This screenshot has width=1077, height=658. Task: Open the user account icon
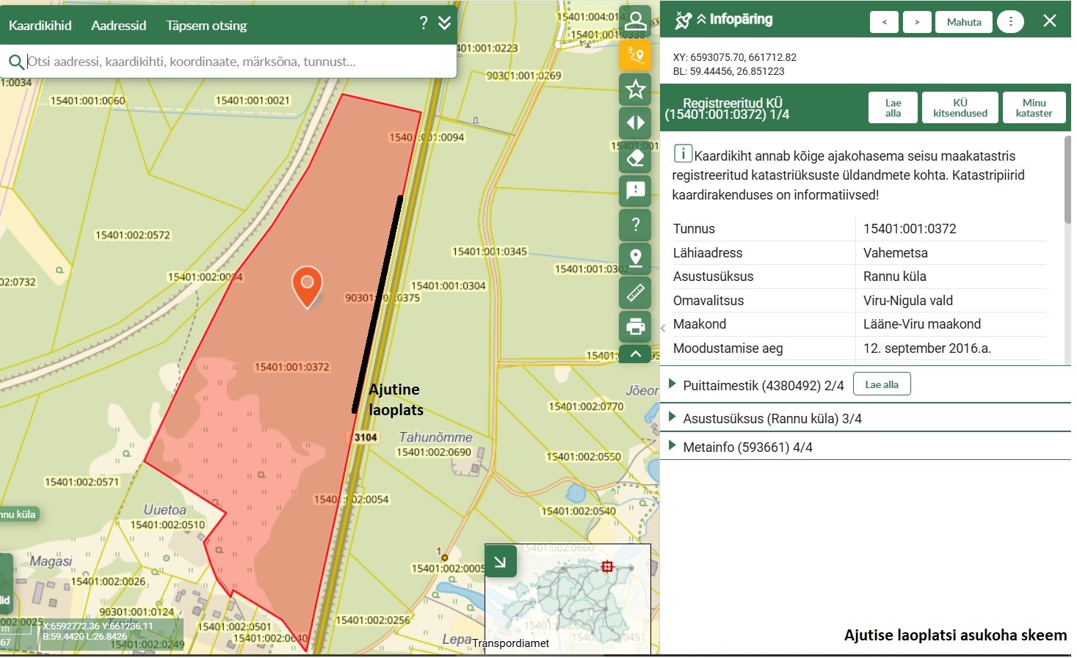point(635,21)
